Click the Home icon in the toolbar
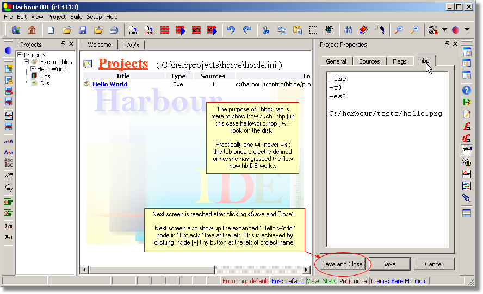Viewport: 483px width, 294px height. [32, 30]
